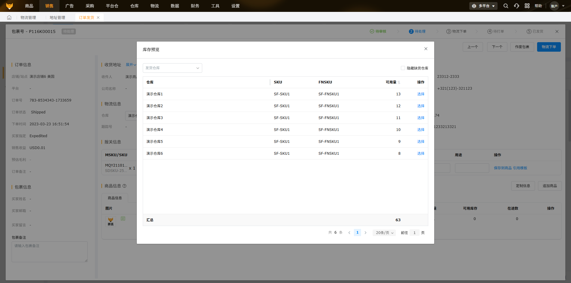
Task: Select 演示仓库4 via its 选择 link
Action: tap(421, 130)
